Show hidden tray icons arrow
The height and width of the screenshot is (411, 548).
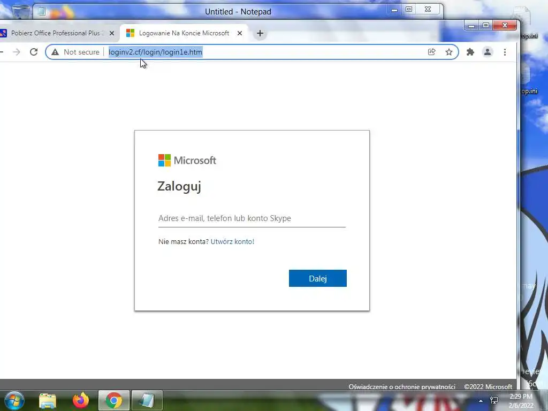click(x=481, y=401)
